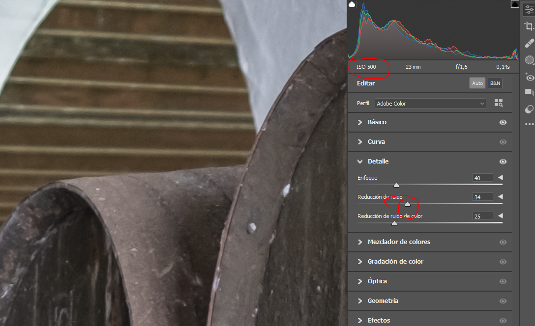Click the Auto adjustment button
The width and height of the screenshot is (535, 326).
click(477, 83)
